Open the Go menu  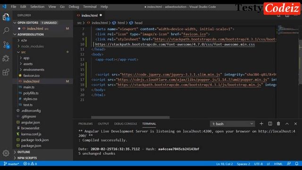tap(62, 7)
